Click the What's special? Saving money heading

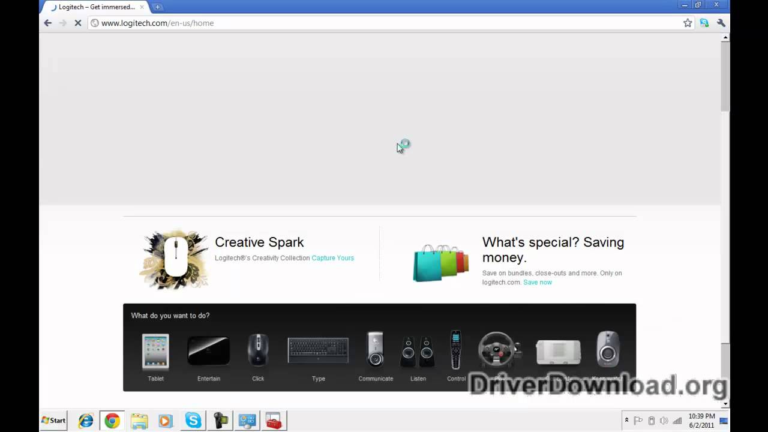click(553, 250)
